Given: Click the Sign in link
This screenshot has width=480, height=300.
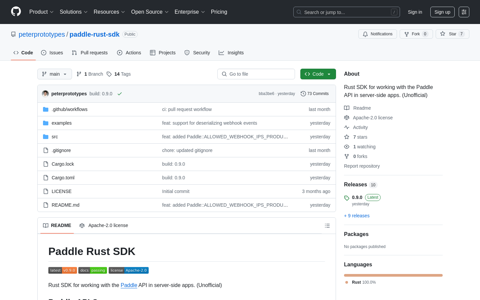Looking at the screenshot, I should 415,12.
